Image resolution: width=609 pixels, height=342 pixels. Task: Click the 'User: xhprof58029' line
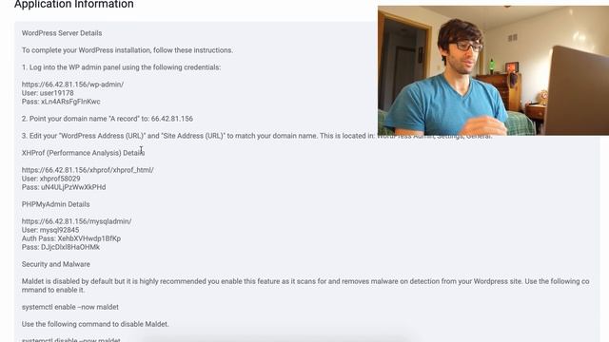pyautogui.click(x=50, y=179)
